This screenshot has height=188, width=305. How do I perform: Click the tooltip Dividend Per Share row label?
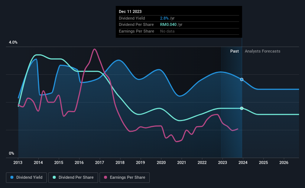pos(136,25)
